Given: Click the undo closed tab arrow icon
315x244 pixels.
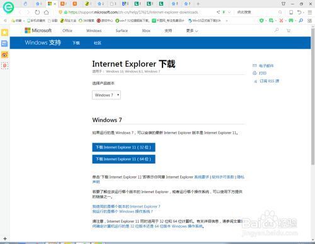Looking at the screenshot, I should point(299,13).
